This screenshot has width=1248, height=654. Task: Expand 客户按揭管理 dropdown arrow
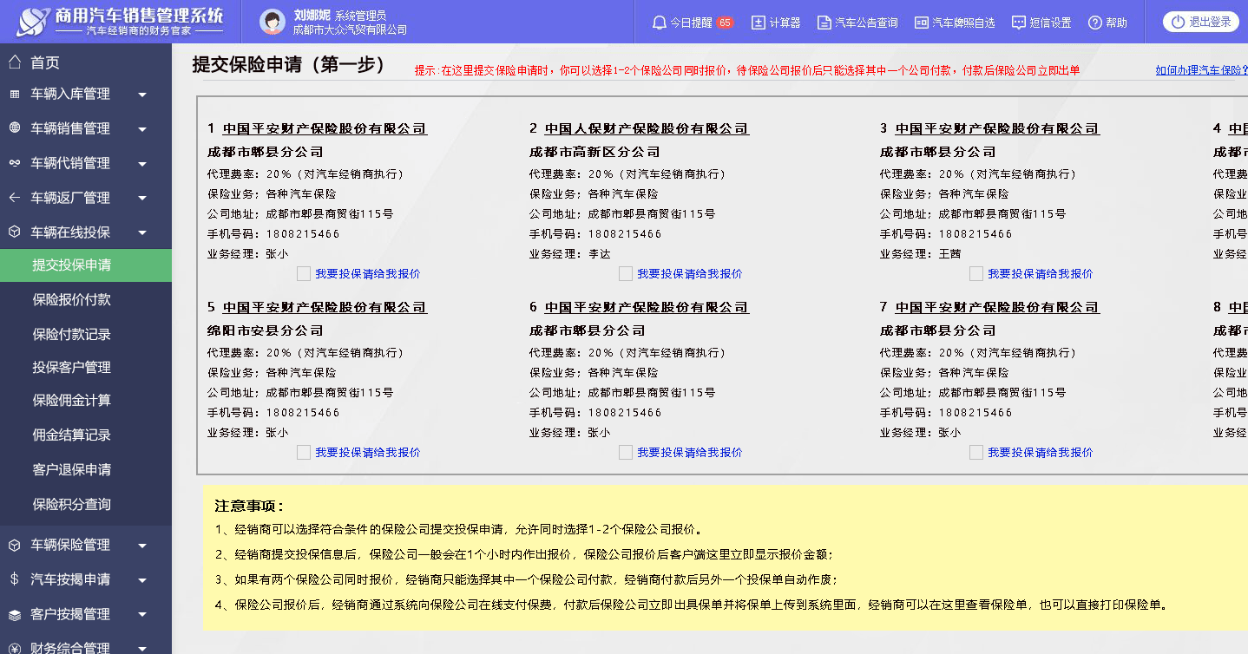pyautogui.click(x=142, y=615)
